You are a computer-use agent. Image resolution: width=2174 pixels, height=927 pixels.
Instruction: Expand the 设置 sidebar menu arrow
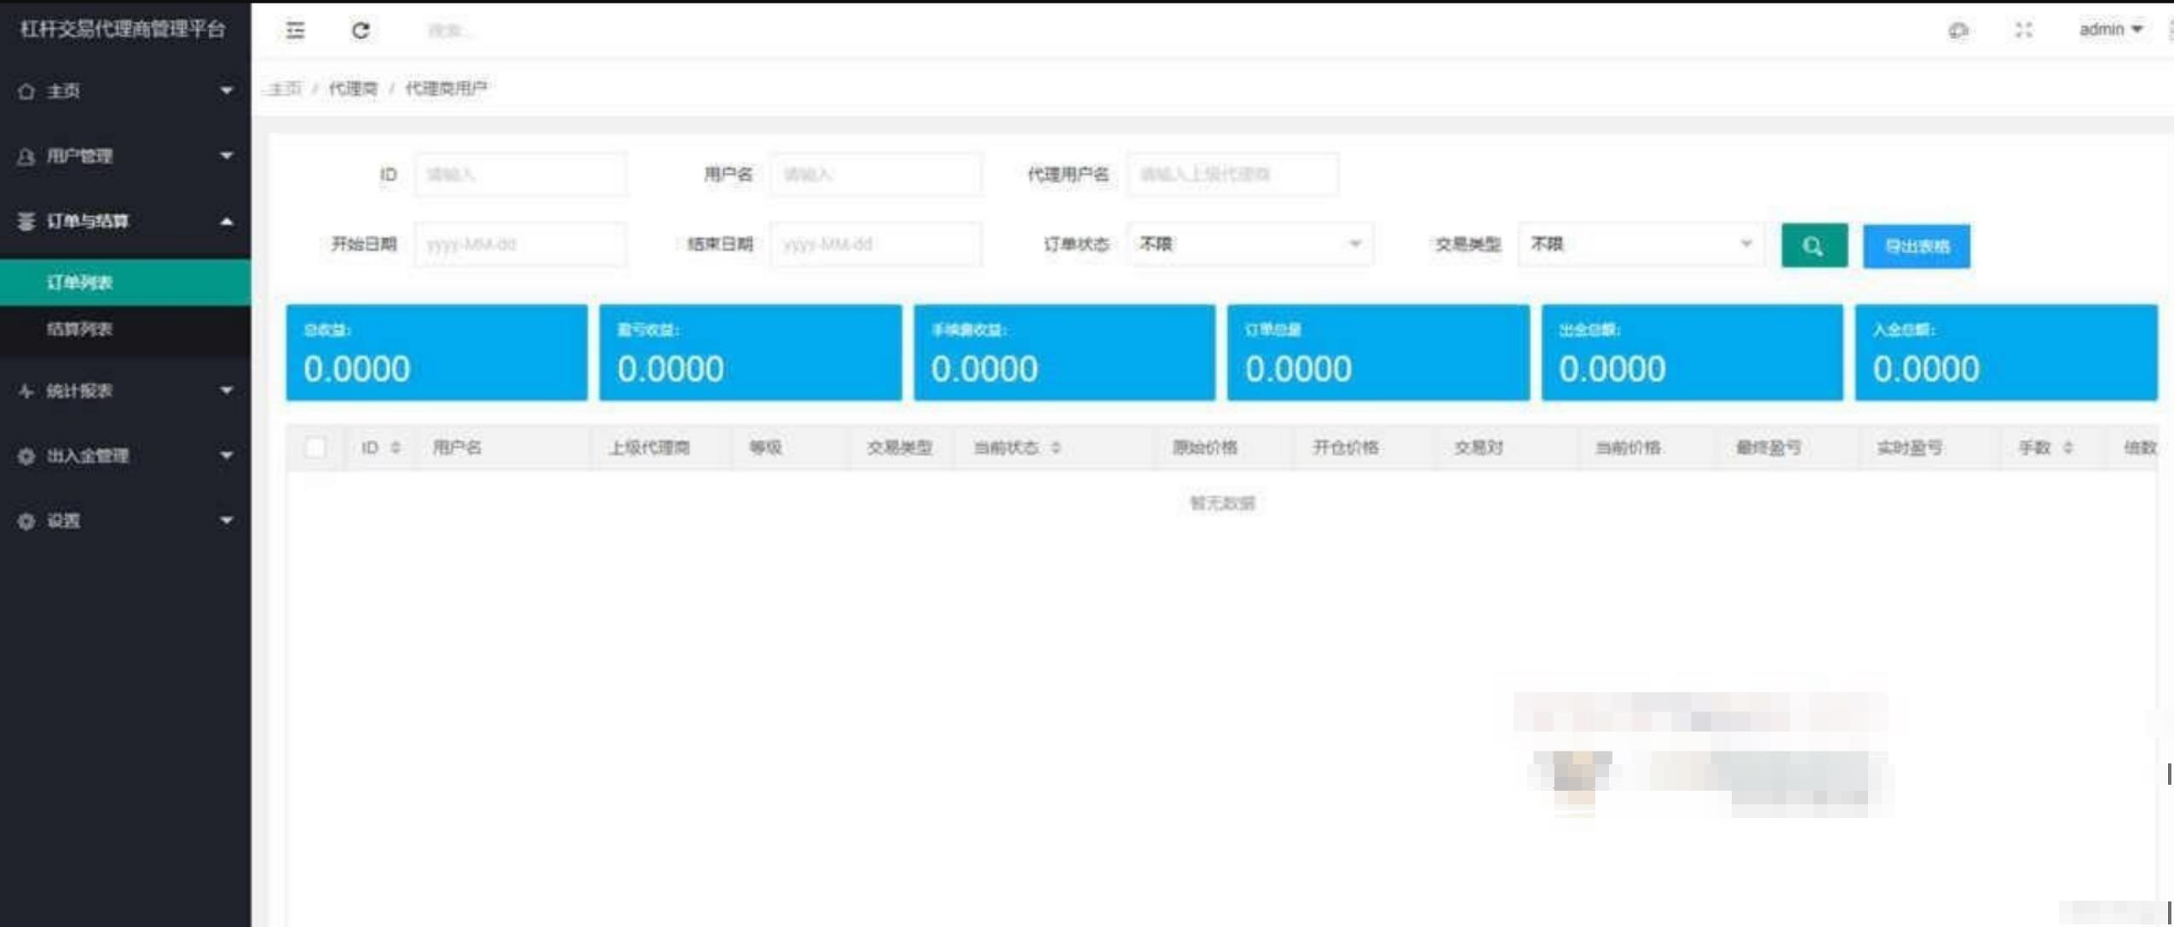pos(227,520)
